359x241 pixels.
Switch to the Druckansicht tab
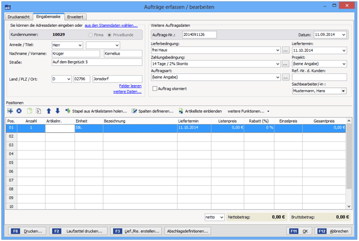pyautogui.click(x=19, y=17)
